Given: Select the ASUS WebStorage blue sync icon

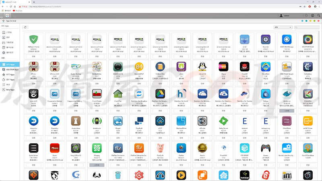Looking at the screenshot, I should point(287,39).
